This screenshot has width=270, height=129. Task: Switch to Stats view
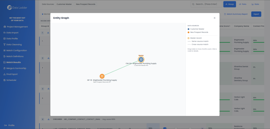[255, 4]
